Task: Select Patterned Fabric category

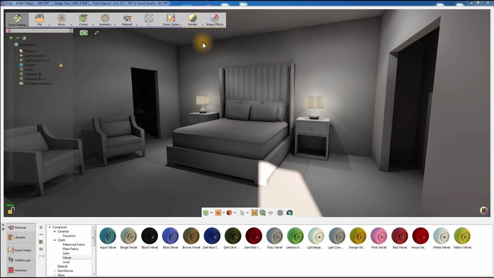Action: pyautogui.click(x=74, y=244)
